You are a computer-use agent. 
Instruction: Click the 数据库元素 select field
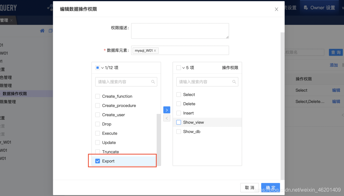[x=180, y=50]
